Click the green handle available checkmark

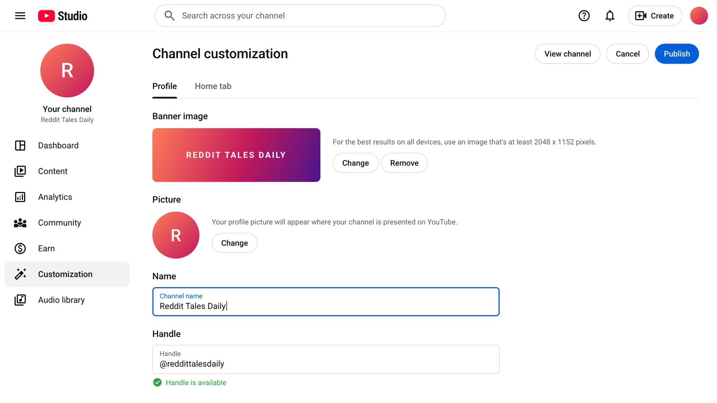[x=157, y=382]
